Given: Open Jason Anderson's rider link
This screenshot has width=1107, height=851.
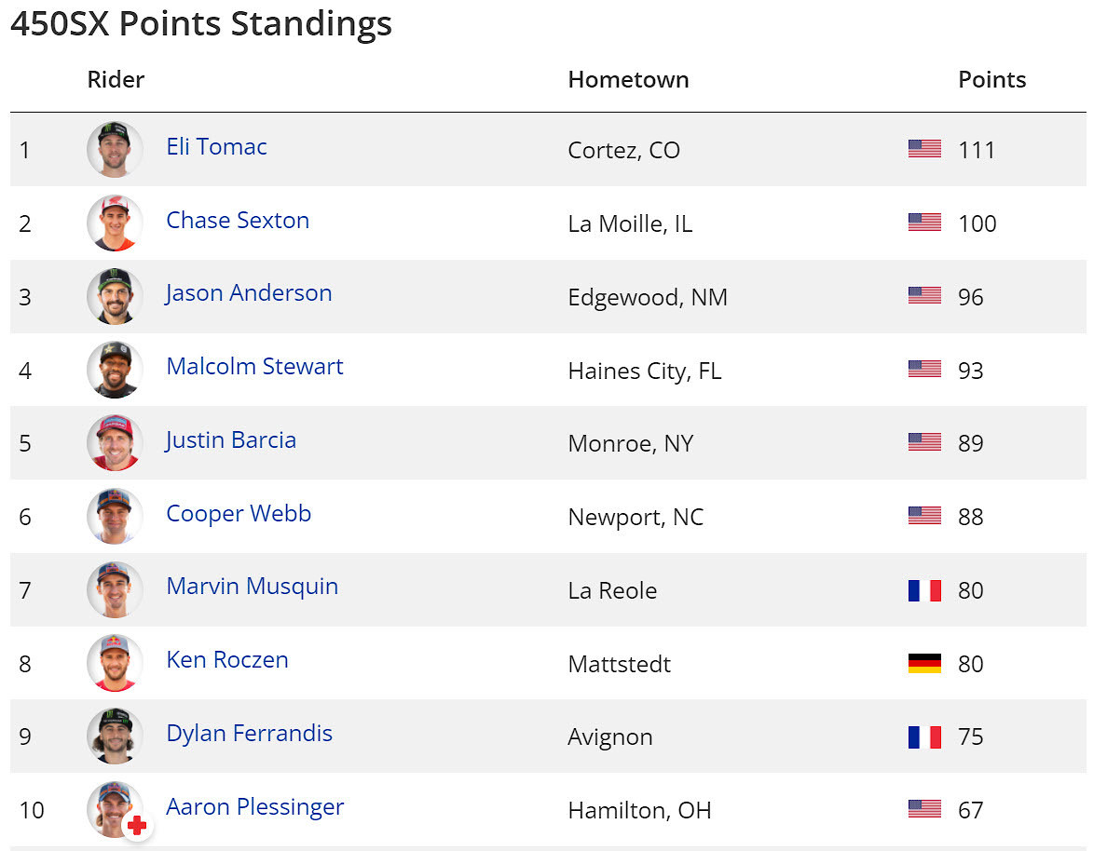Looking at the screenshot, I should click(249, 293).
